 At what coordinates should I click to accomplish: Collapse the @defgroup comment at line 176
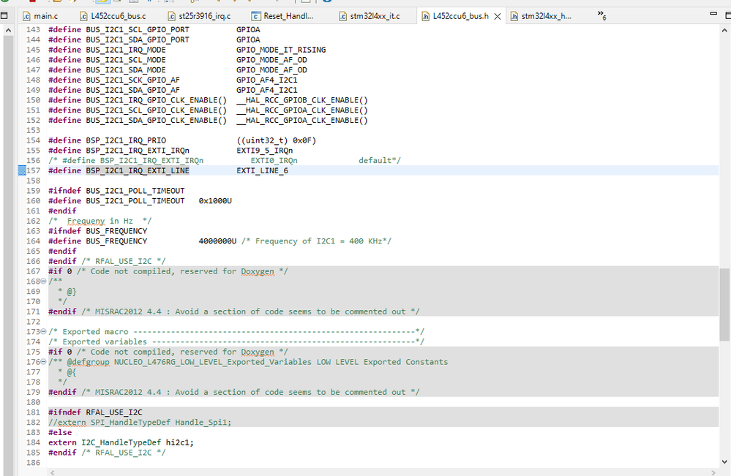[43, 361]
